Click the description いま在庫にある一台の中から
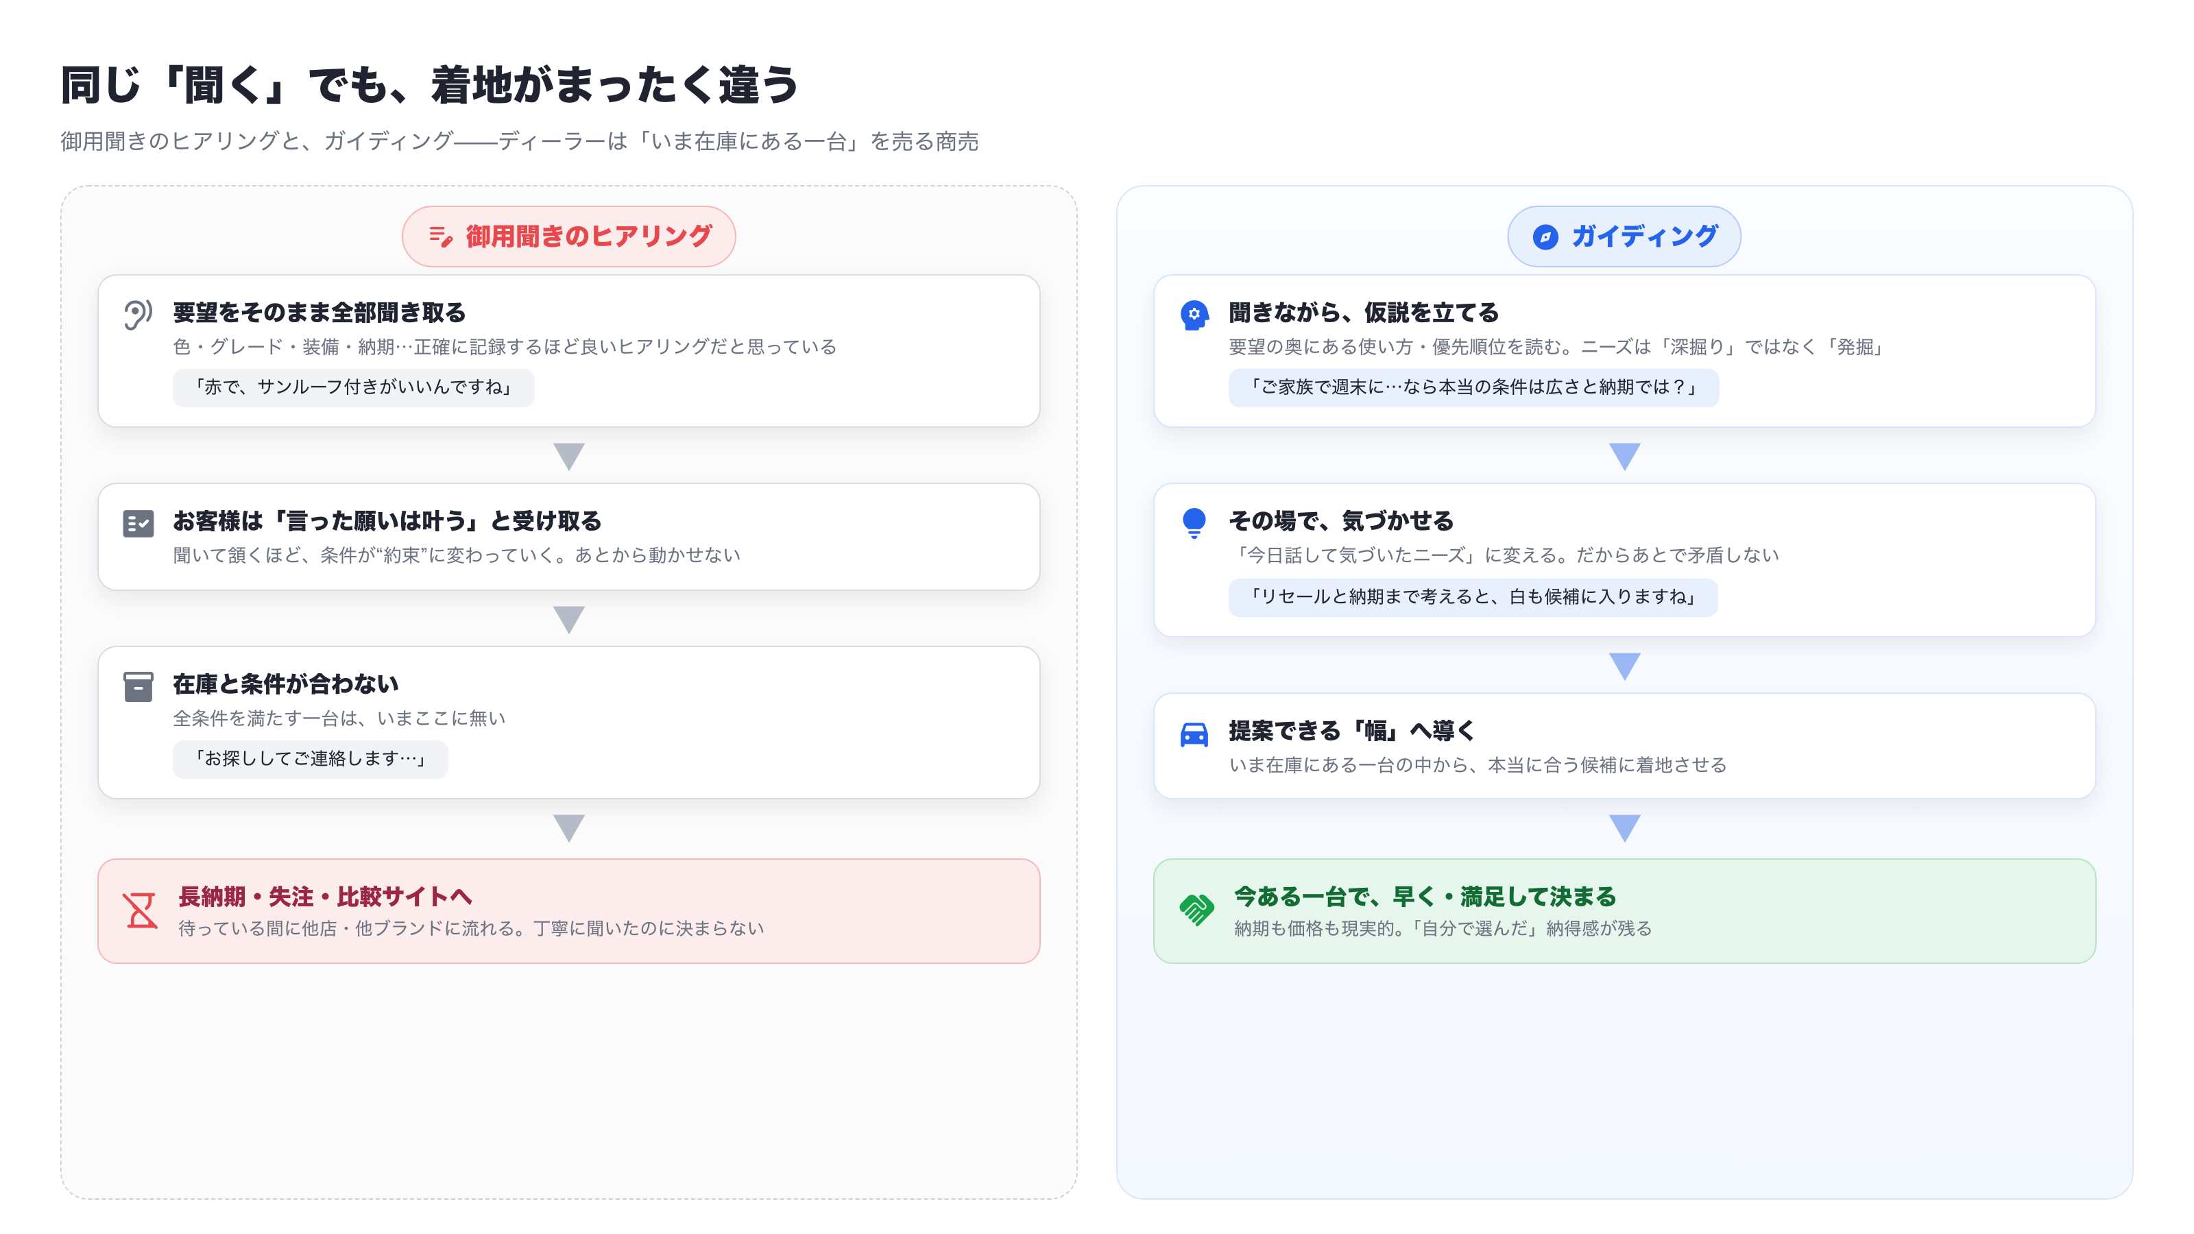The width and height of the screenshot is (2194, 1234). (1478, 766)
